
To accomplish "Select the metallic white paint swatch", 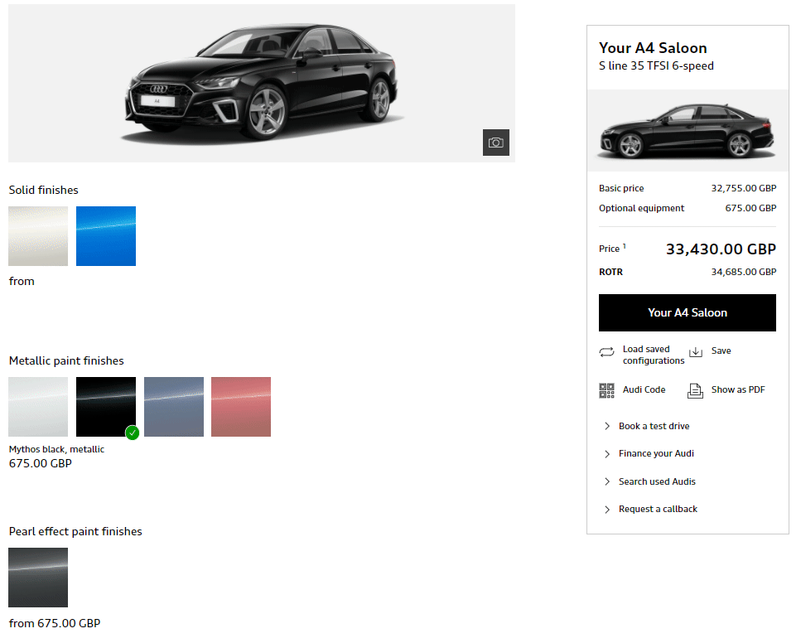I will 38,407.
